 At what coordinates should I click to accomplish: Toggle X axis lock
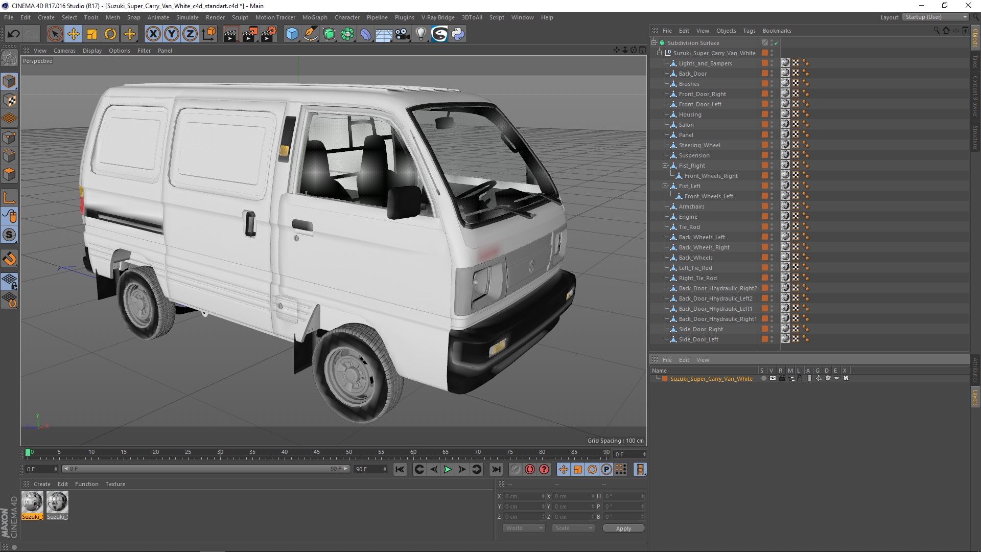pyautogui.click(x=153, y=34)
